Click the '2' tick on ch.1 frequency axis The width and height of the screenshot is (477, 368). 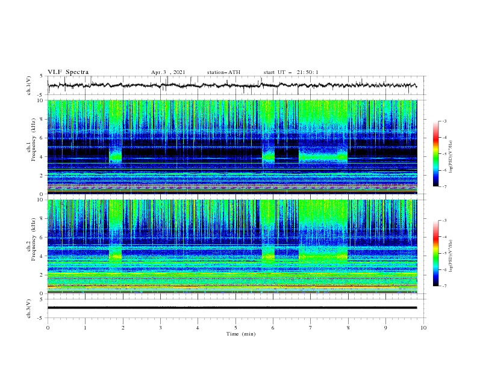[42, 176]
